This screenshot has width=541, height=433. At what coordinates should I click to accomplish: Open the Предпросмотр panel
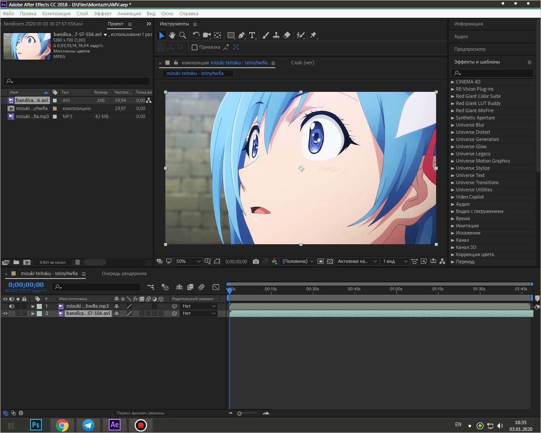coord(470,49)
